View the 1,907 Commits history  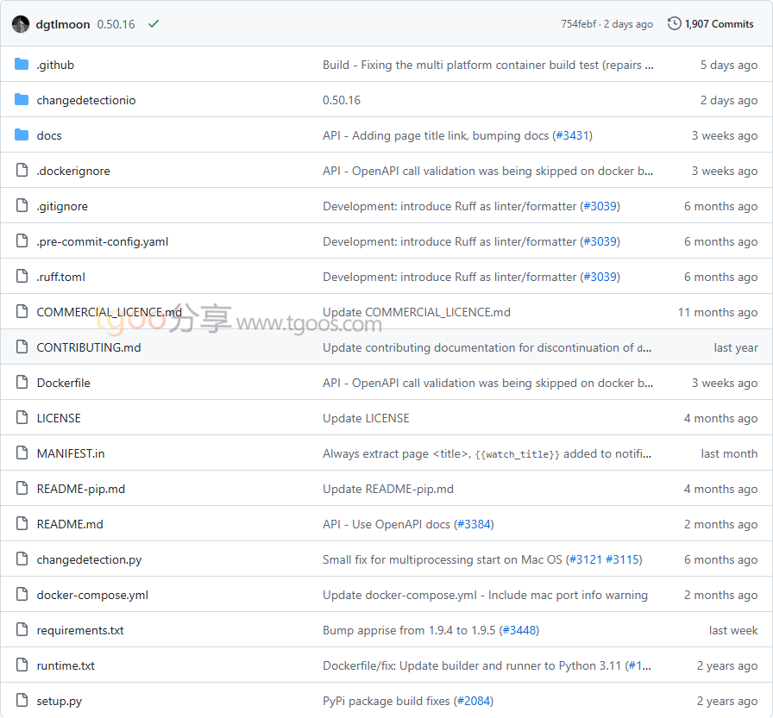[x=719, y=24]
